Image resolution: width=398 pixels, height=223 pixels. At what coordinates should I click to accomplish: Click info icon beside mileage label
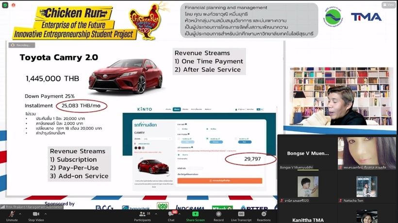189,134
